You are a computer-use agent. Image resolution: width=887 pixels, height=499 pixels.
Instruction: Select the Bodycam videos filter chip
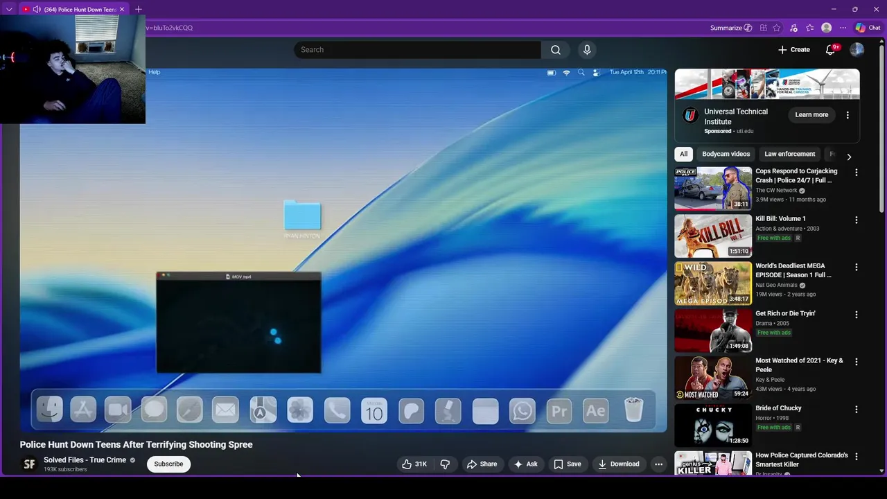pyautogui.click(x=726, y=154)
